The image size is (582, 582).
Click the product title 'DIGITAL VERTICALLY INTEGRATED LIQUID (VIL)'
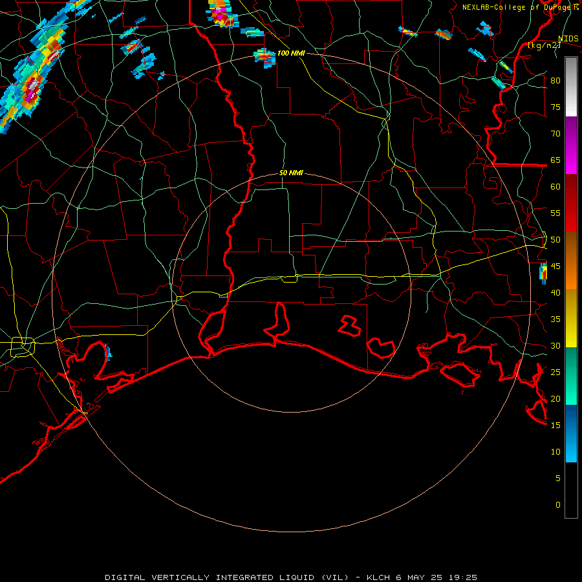[226, 577]
